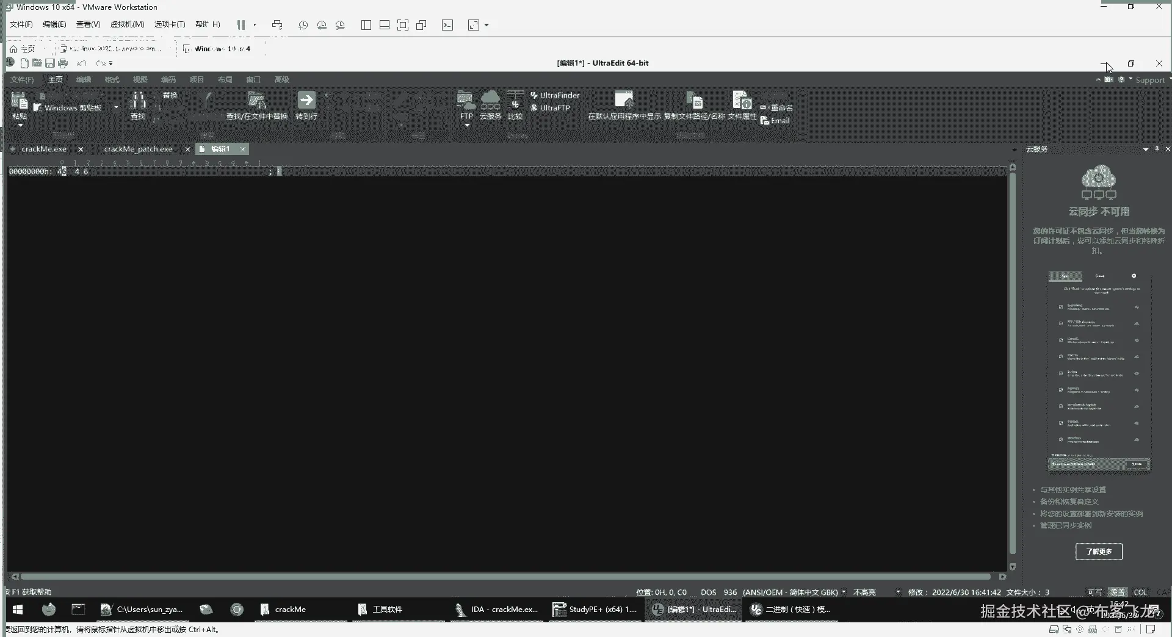Click Open folder icon in quick access toolbar
The image size is (1172, 637).
point(37,63)
